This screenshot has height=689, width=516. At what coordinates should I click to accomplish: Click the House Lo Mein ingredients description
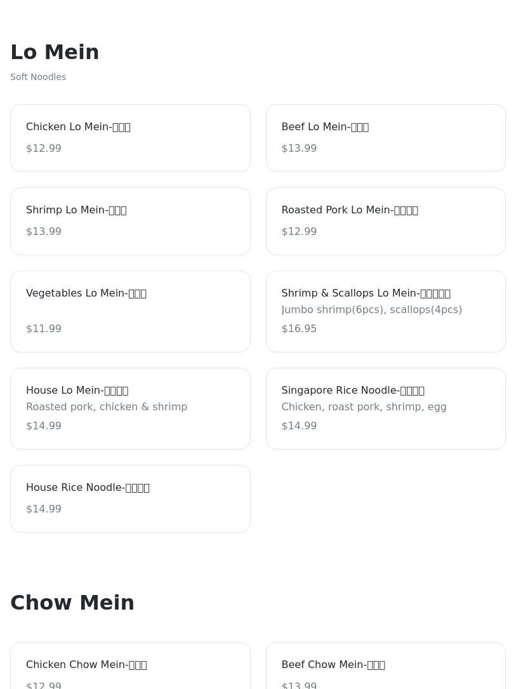[x=107, y=406]
